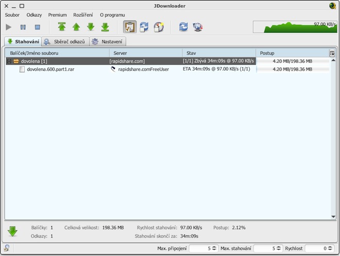Toggle clipboard monitoring icon

click(130, 27)
